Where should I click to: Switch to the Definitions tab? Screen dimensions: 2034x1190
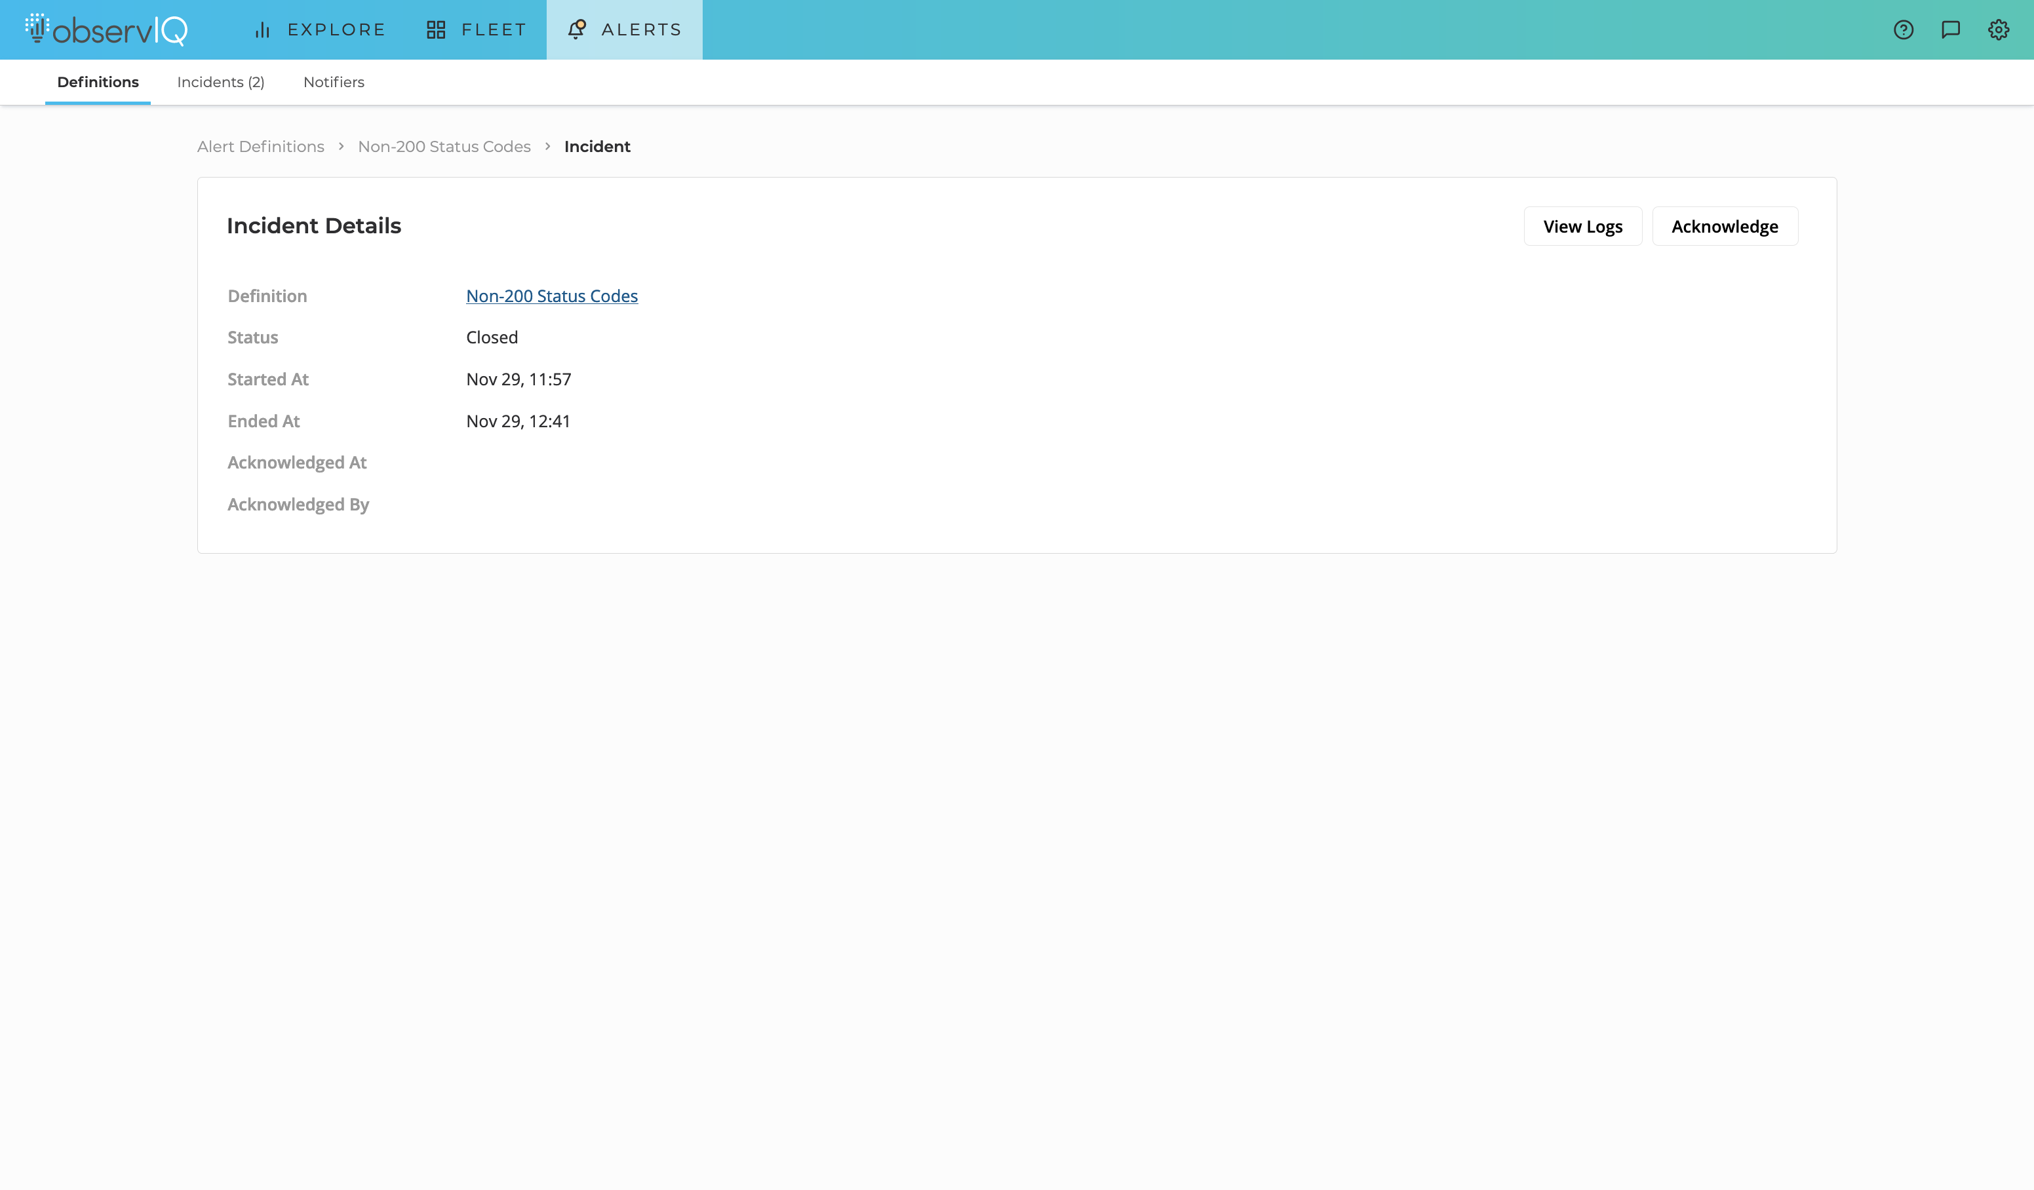98,83
